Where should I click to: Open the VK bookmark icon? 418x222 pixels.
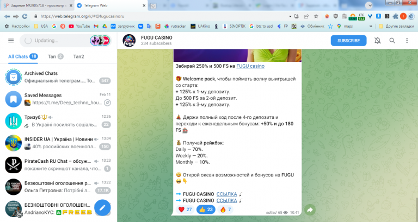click(140, 26)
